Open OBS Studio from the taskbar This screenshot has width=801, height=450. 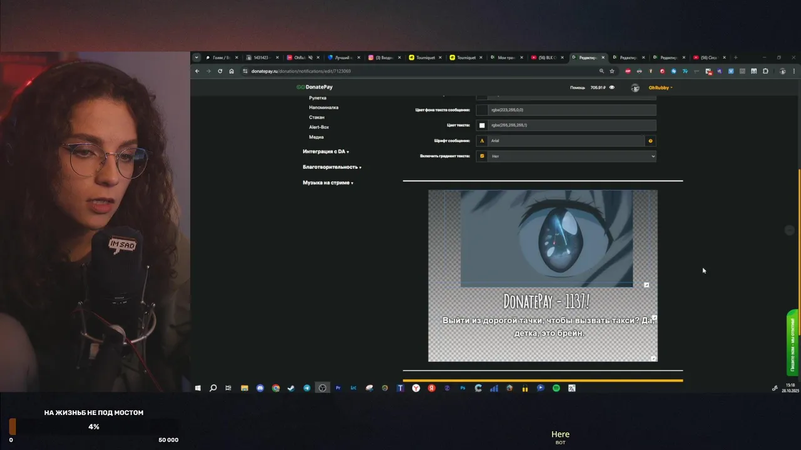tap(322, 388)
